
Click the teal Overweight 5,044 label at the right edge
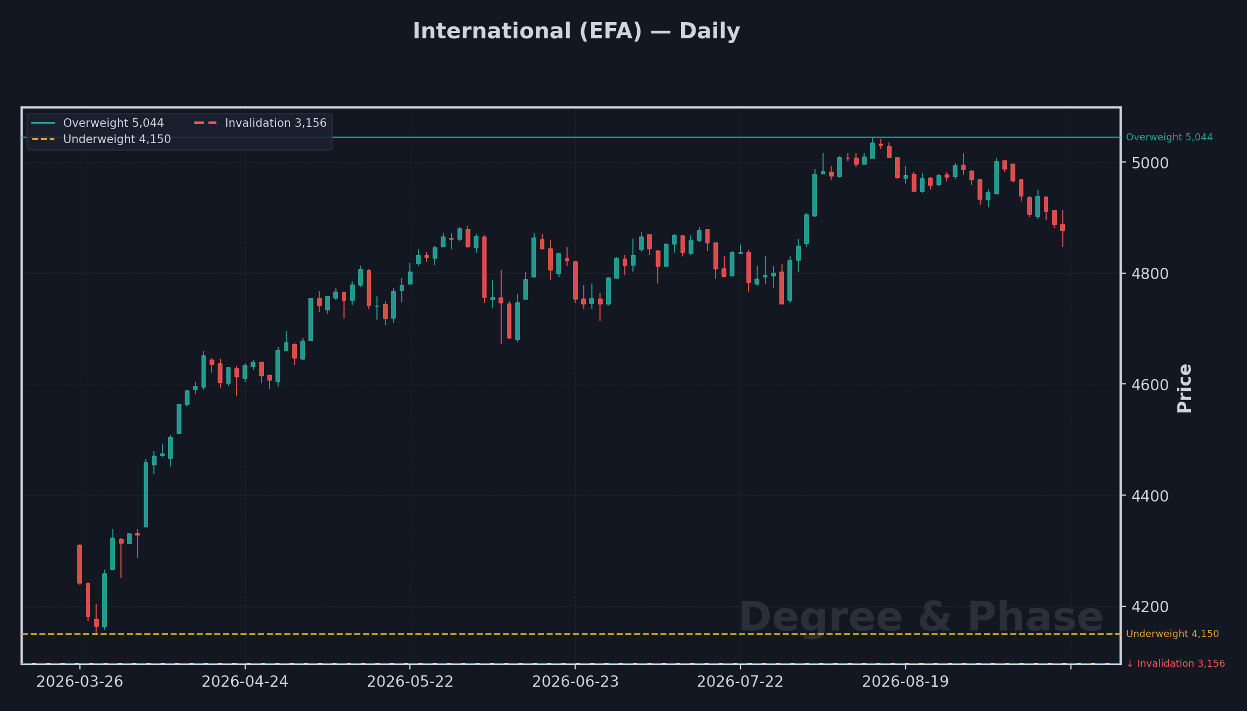coord(1169,137)
